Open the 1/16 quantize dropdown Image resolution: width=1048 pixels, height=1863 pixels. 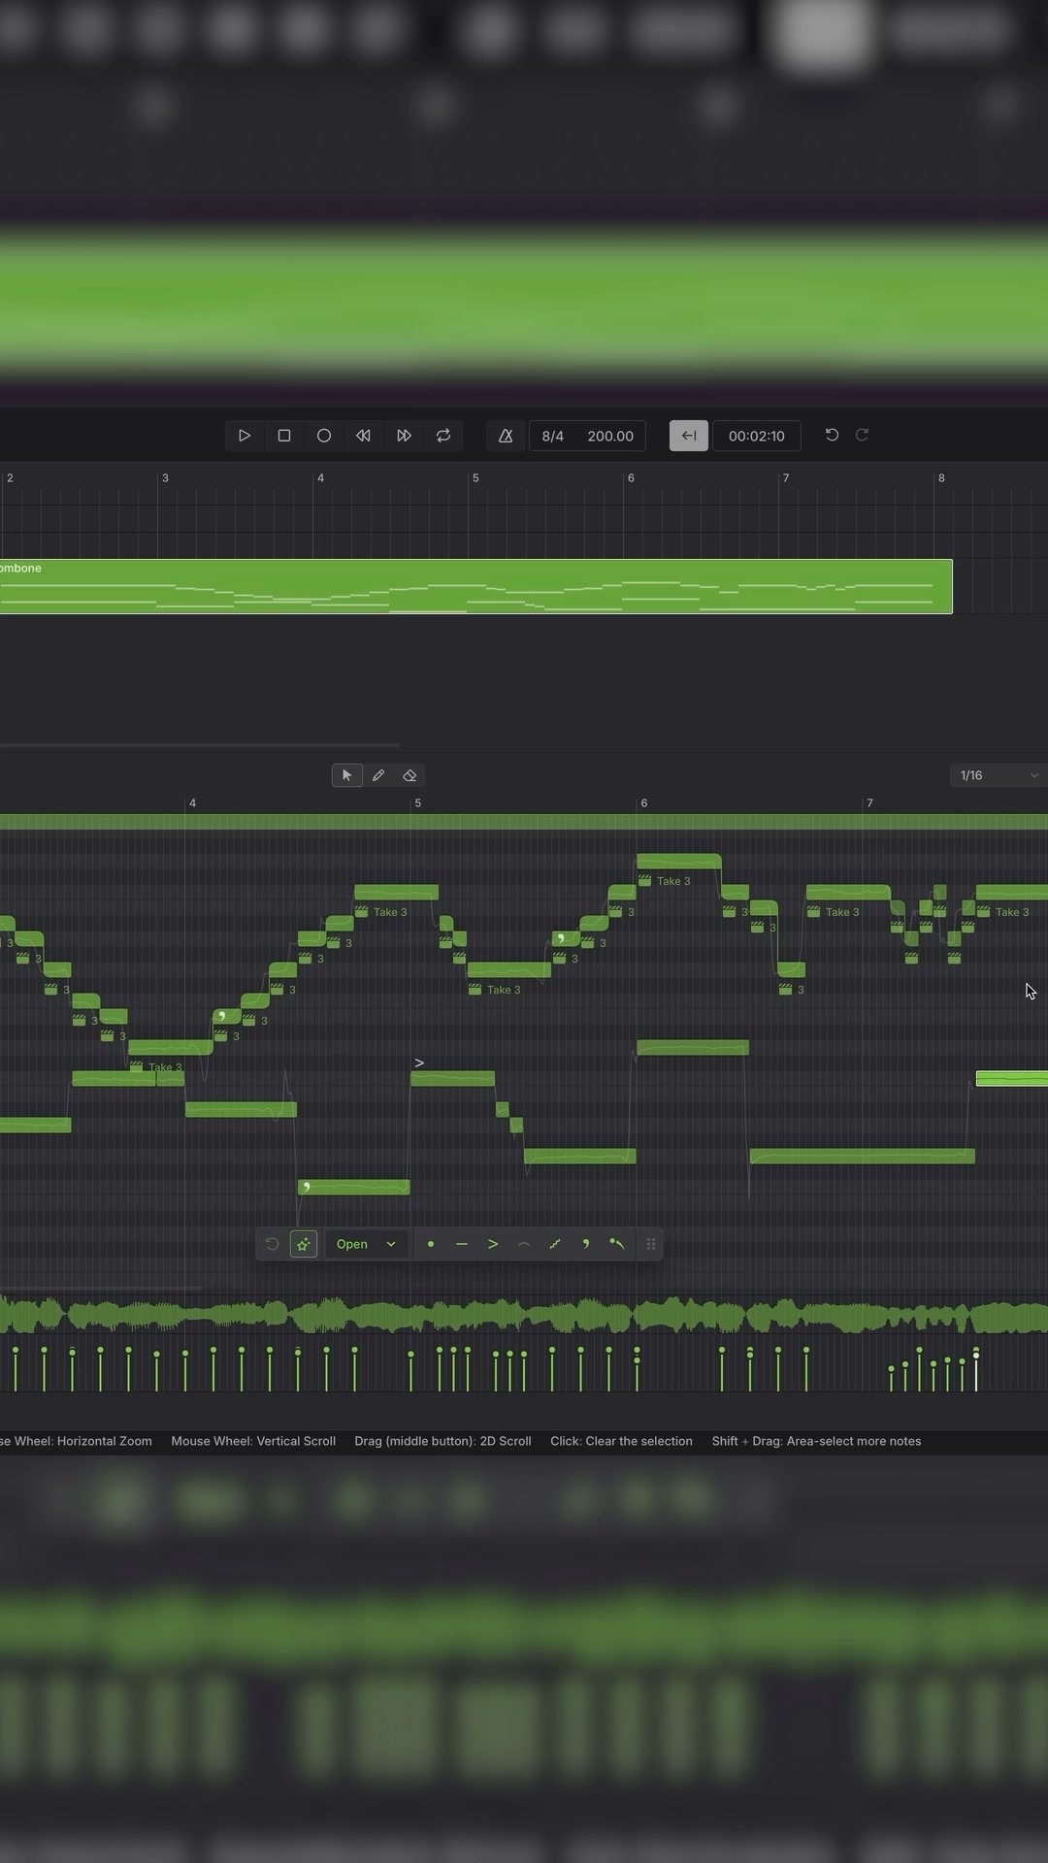point(999,775)
